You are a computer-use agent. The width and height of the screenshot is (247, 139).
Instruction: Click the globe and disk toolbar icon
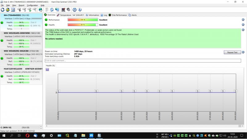[x=40, y=10]
